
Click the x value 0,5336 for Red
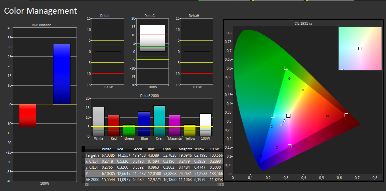point(123,161)
